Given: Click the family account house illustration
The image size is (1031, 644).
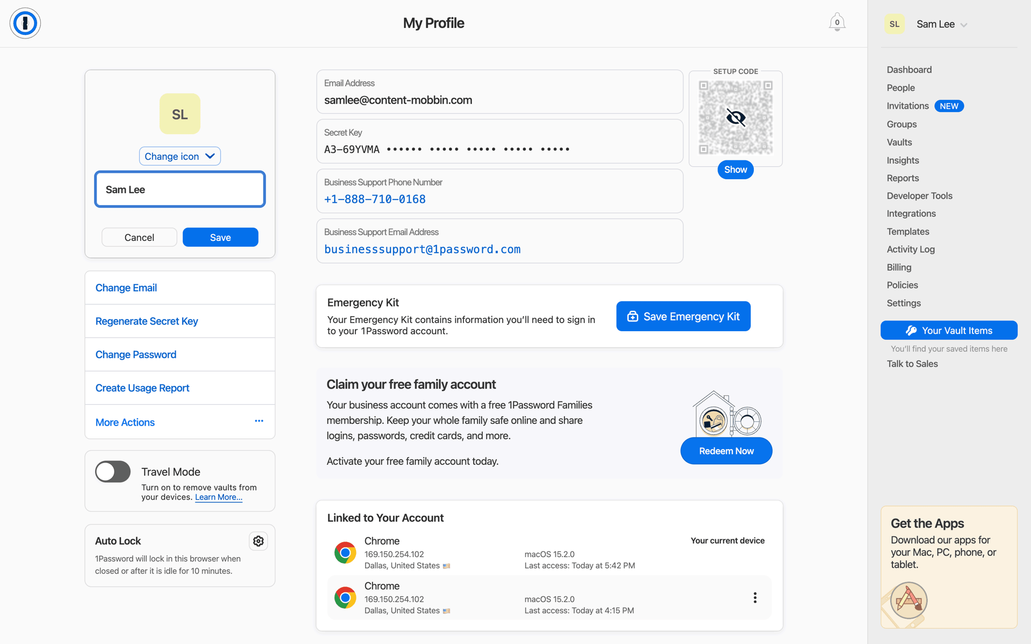Looking at the screenshot, I should tap(727, 414).
